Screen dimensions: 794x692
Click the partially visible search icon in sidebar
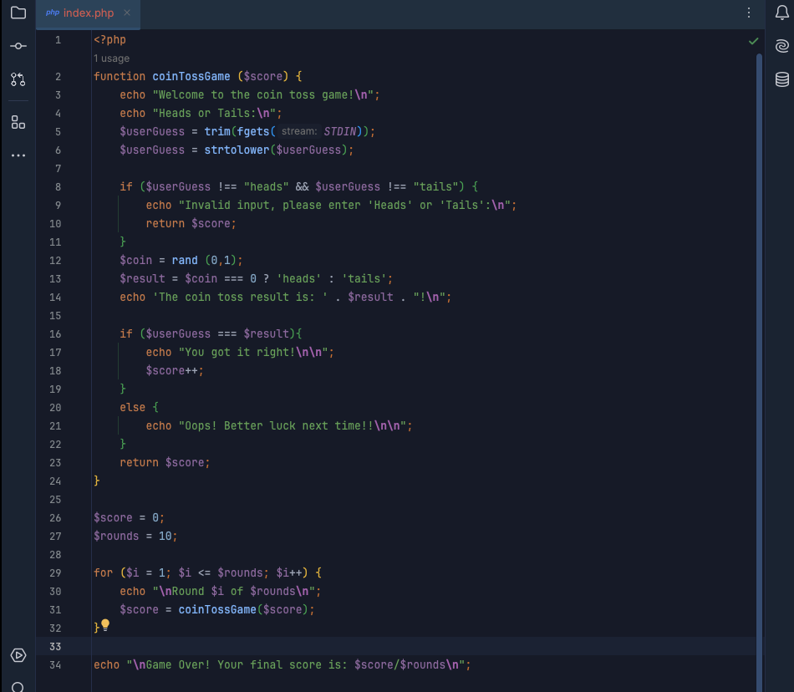(x=18, y=687)
